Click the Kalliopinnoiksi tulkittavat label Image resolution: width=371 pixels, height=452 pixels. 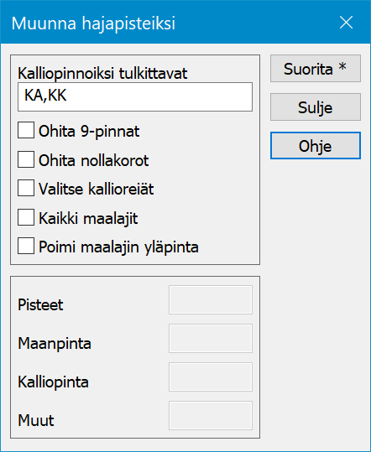[102, 74]
